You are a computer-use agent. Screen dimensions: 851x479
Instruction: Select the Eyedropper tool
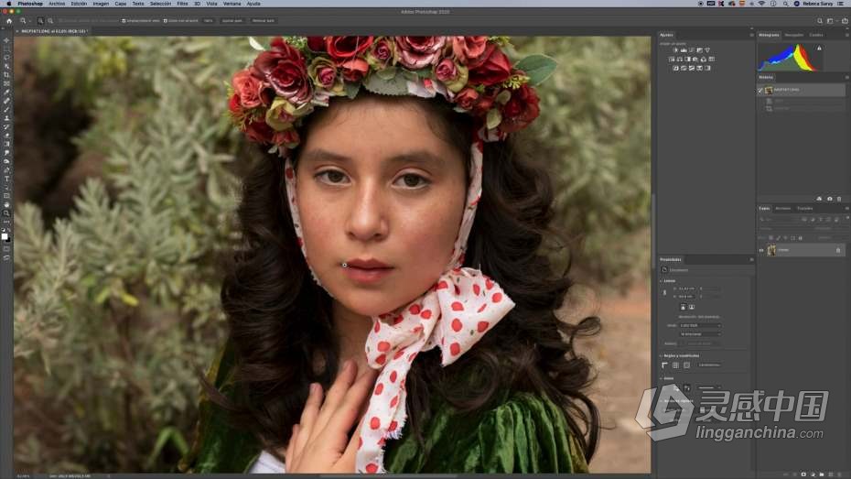(x=6, y=93)
